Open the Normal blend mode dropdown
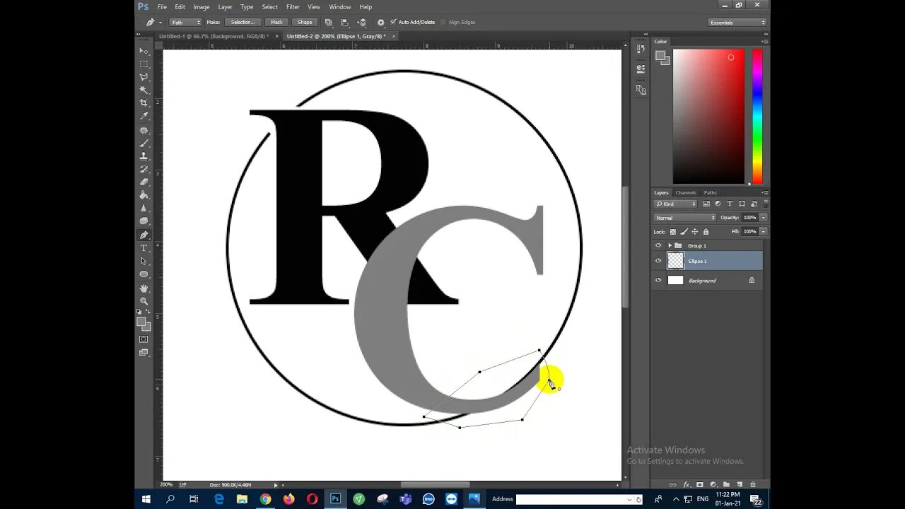The image size is (905, 509). tap(685, 218)
